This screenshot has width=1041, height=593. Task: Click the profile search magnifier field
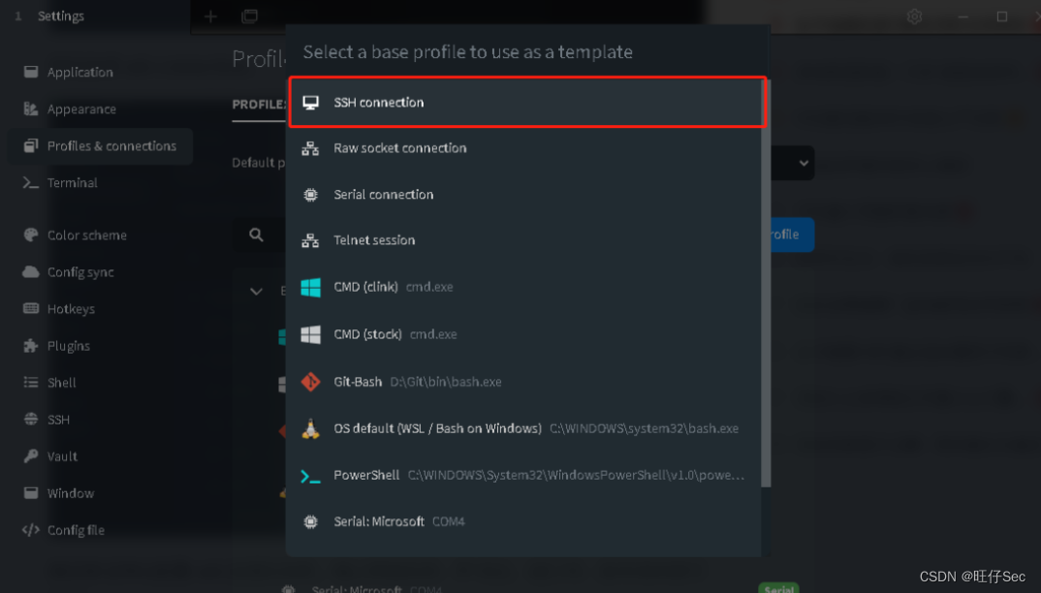click(257, 234)
